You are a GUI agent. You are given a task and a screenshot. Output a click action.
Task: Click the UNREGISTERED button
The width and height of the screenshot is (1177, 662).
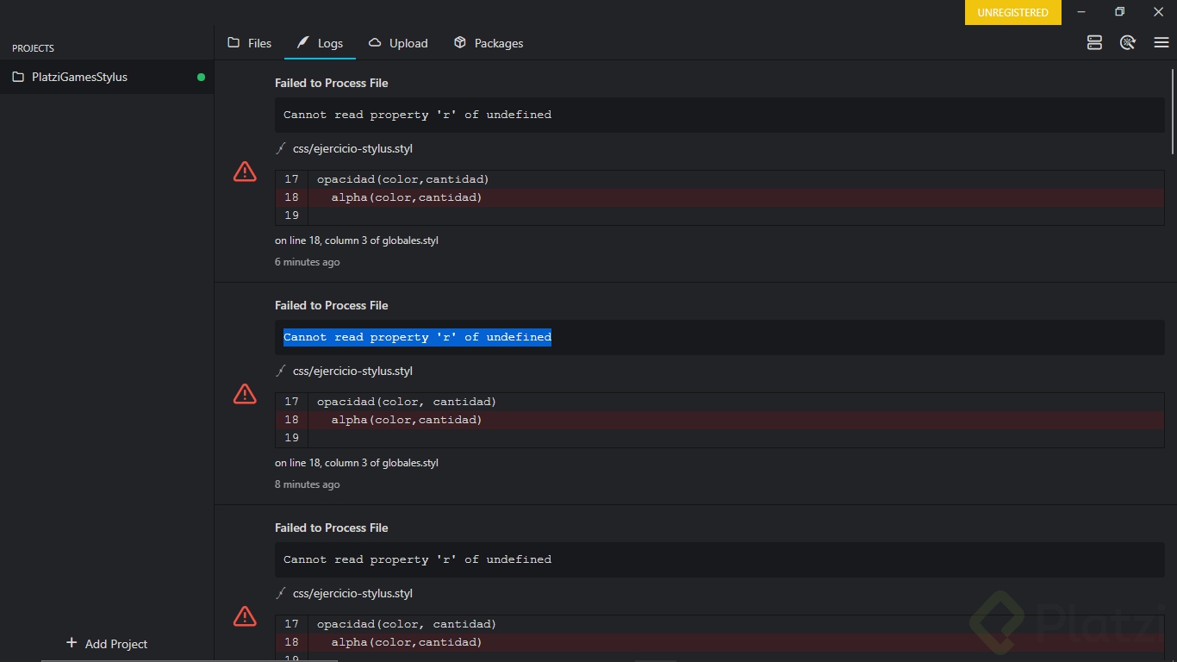(x=1012, y=13)
